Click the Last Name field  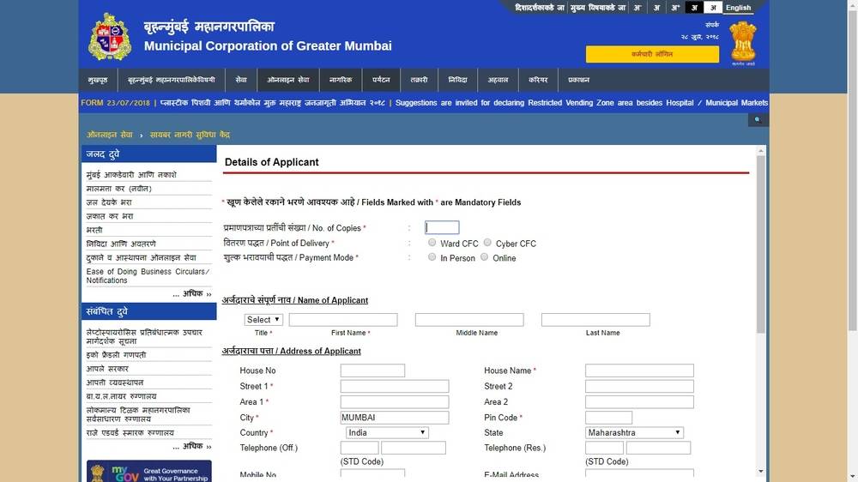[x=596, y=320]
